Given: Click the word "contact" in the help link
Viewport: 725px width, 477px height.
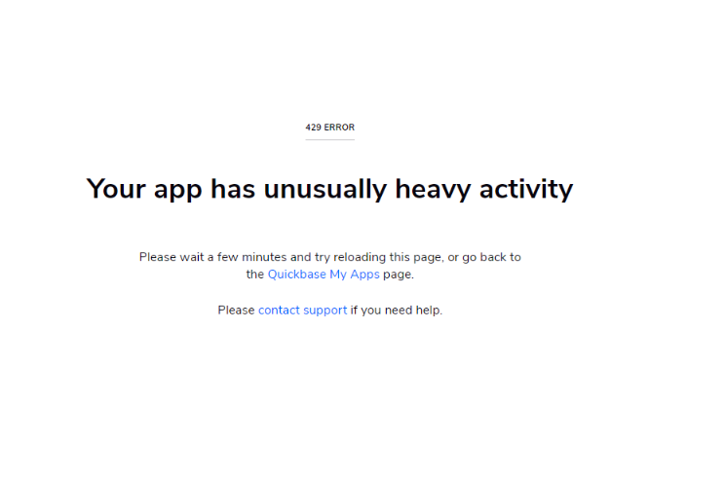Looking at the screenshot, I should tap(279, 311).
